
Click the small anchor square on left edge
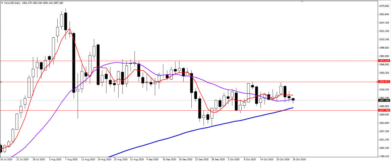click(x=2, y=82)
